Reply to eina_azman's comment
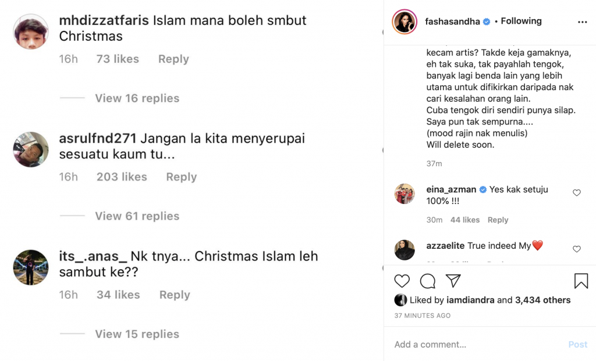This screenshot has height=361, width=596. (498, 220)
